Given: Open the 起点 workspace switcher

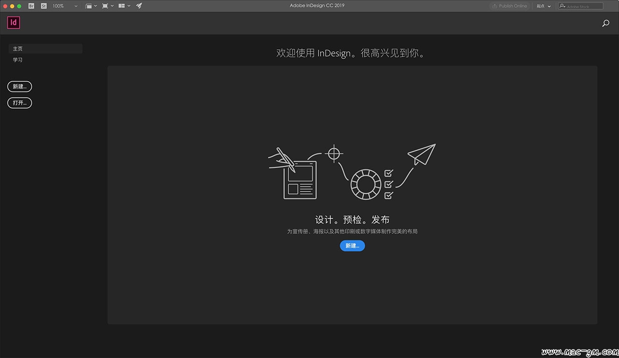Looking at the screenshot, I should click(x=544, y=6).
